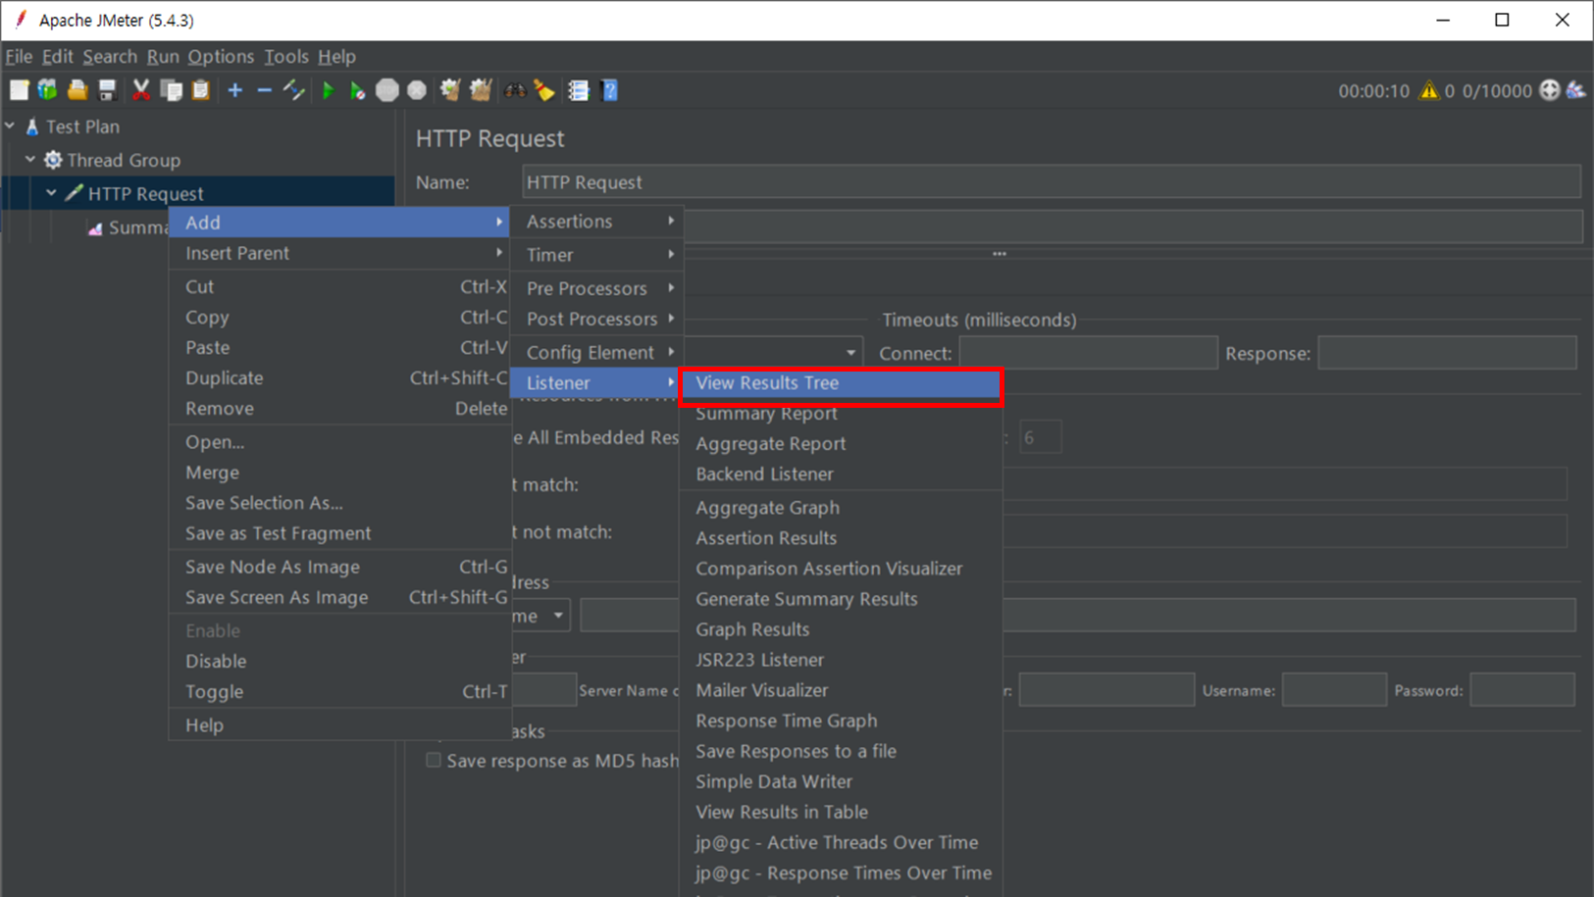Click the Cut scissors toolbar icon

point(141,90)
